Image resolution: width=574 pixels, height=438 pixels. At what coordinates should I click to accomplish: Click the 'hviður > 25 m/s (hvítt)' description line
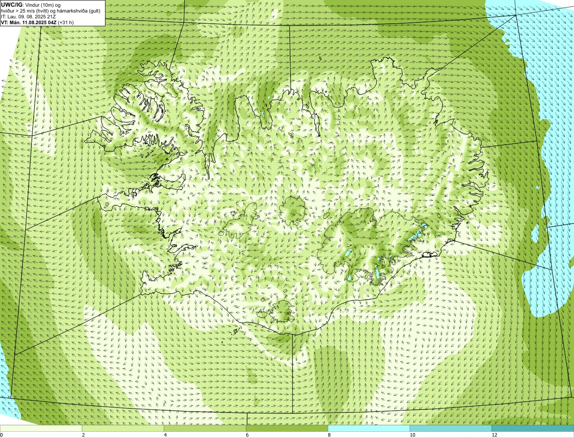click(x=51, y=11)
